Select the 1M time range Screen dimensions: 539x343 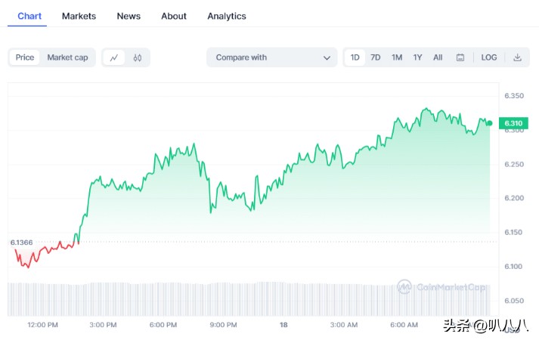[x=397, y=57]
